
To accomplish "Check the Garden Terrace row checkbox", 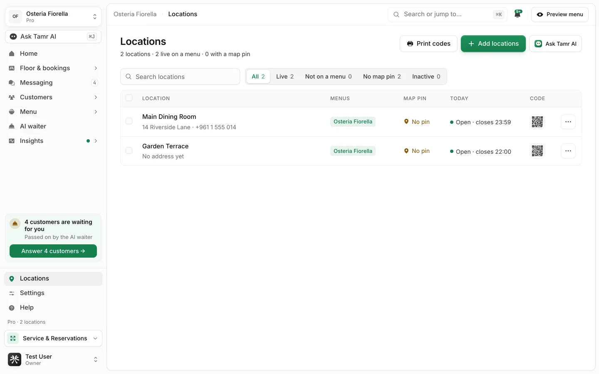I will (129, 150).
